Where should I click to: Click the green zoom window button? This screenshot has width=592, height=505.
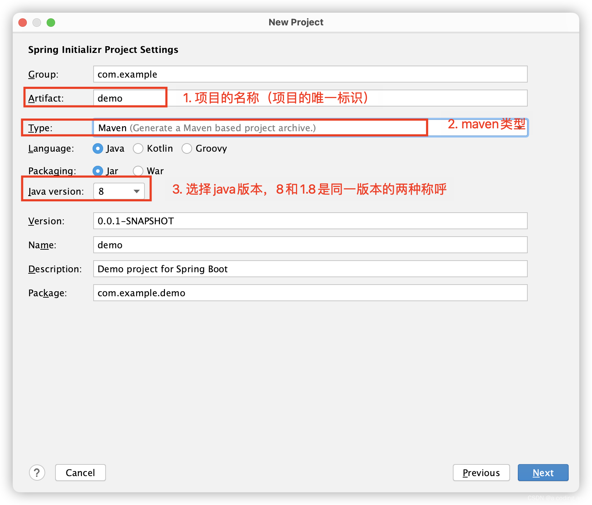click(51, 23)
